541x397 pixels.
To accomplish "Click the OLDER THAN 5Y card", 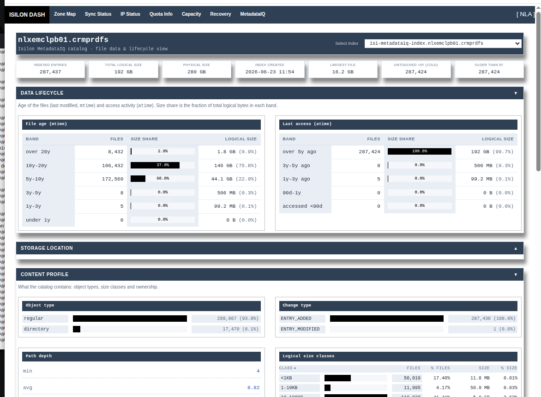I will pyautogui.click(x=489, y=69).
